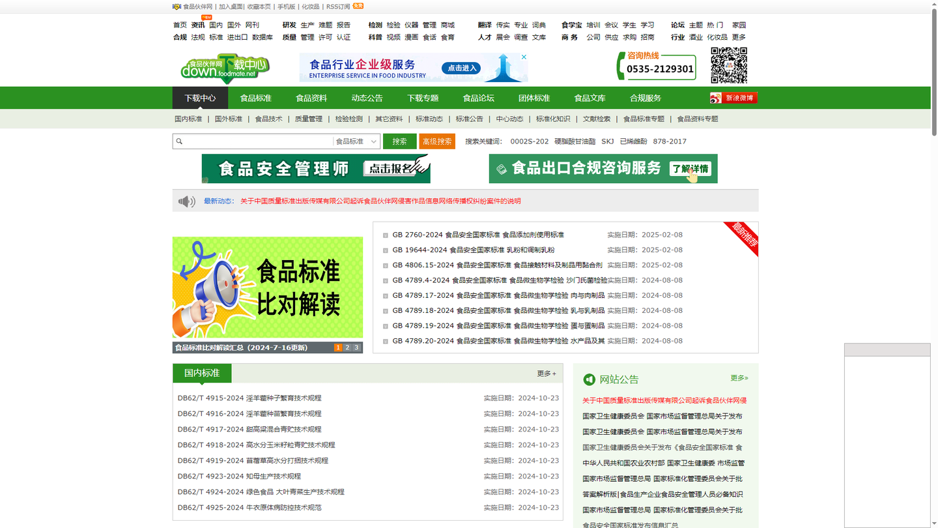Click the red latest news headline link
This screenshot has height=528, width=938.
(380, 201)
